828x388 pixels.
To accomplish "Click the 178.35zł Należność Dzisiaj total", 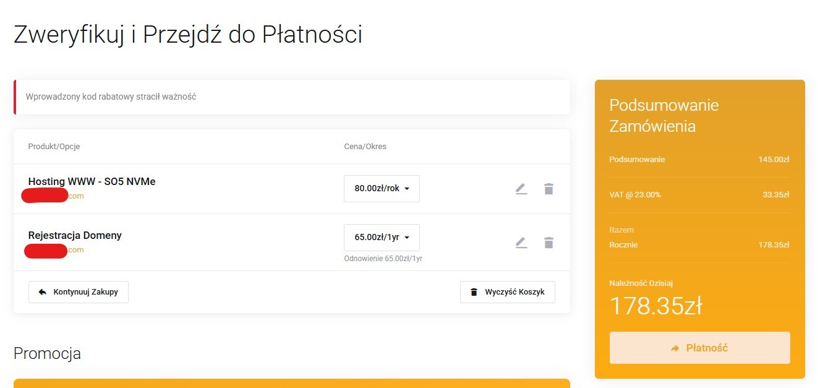I will (x=656, y=306).
